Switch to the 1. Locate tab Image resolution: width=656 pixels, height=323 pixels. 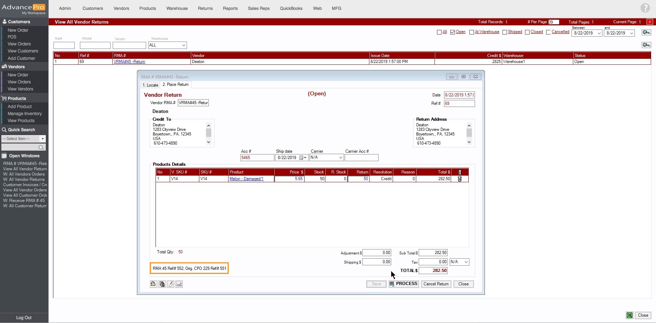(x=150, y=85)
